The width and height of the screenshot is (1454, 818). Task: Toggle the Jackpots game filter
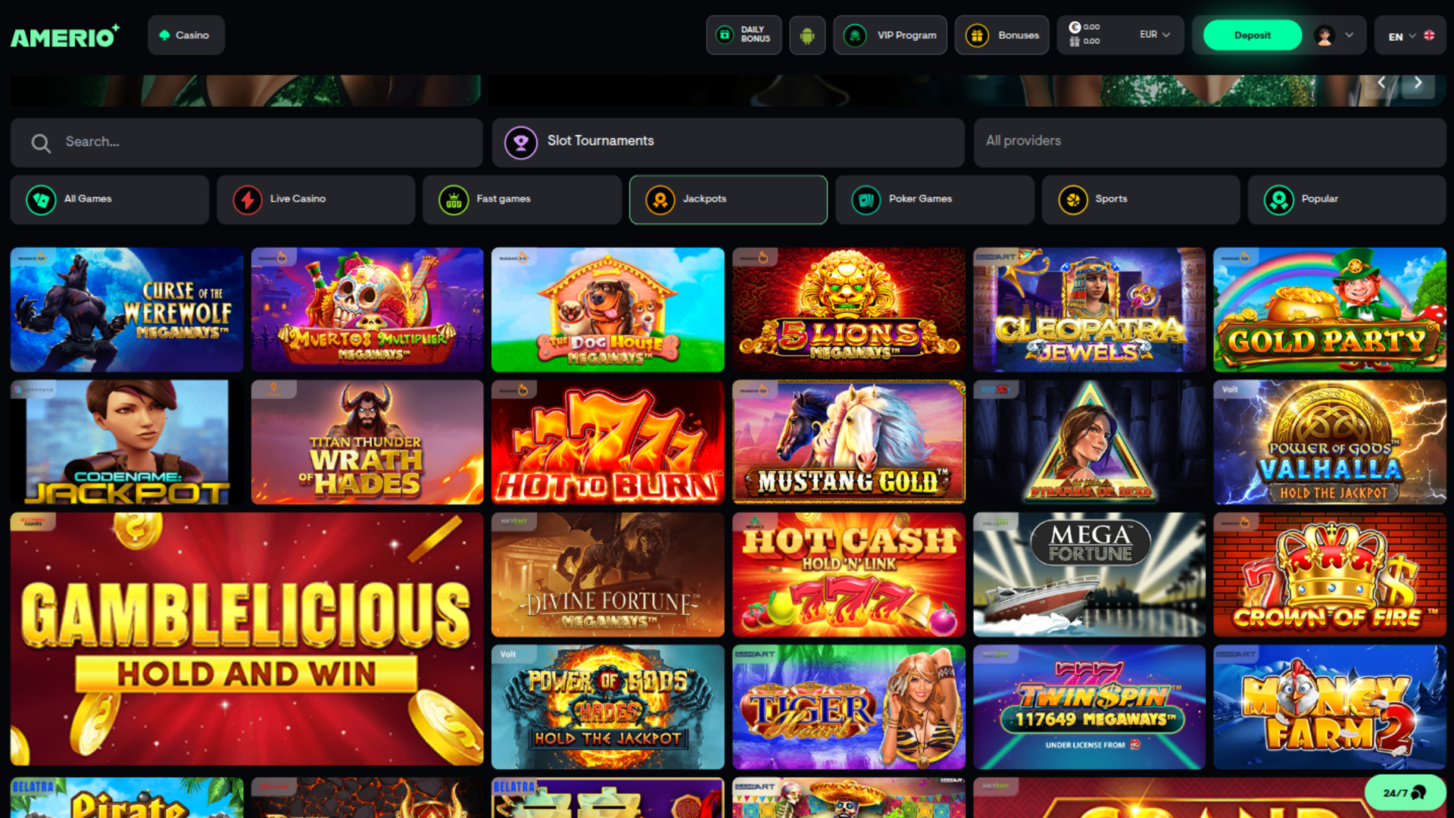727,199
